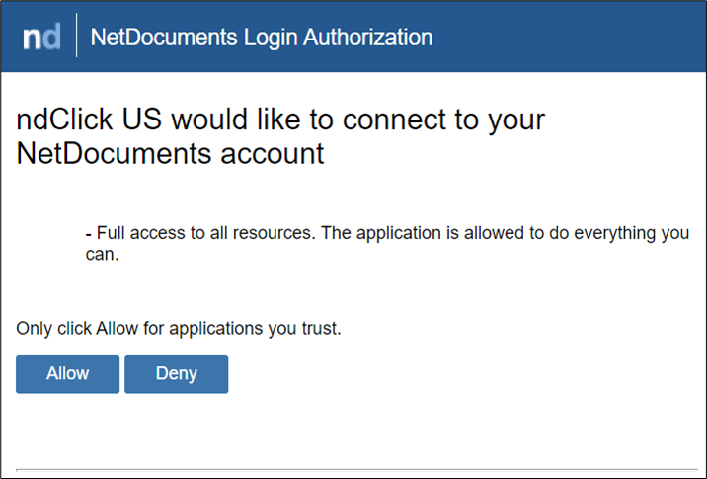Click the dash bullet before 'Full access'
Screen dimensions: 707x479
89,234
